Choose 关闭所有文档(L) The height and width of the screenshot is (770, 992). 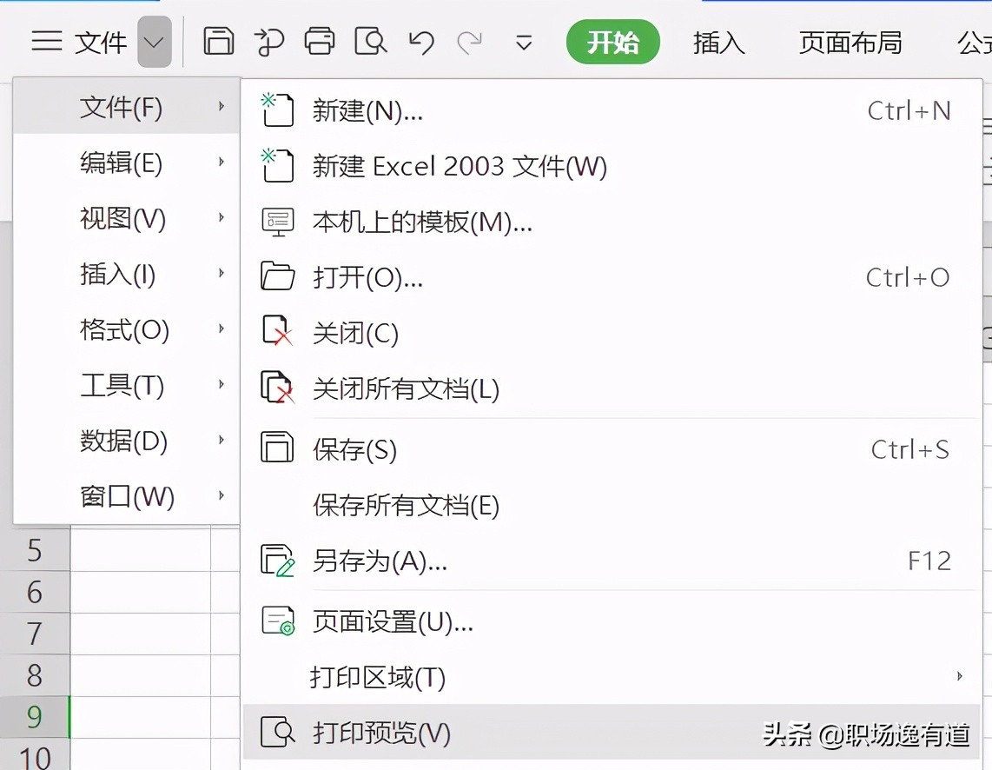[x=612, y=389]
